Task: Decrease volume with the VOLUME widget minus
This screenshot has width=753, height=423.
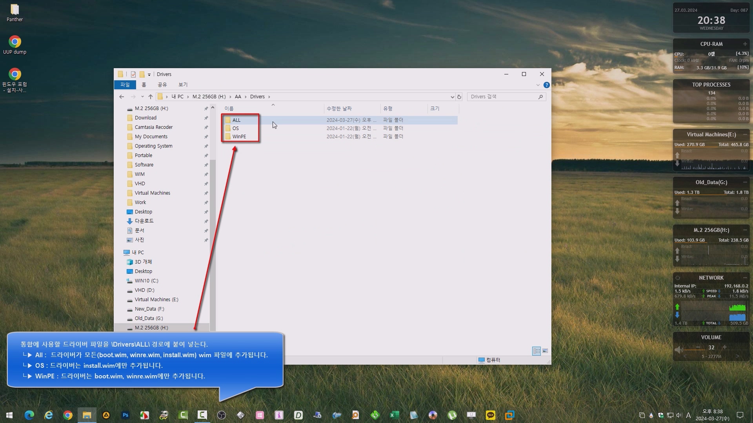Action: [698, 347]
